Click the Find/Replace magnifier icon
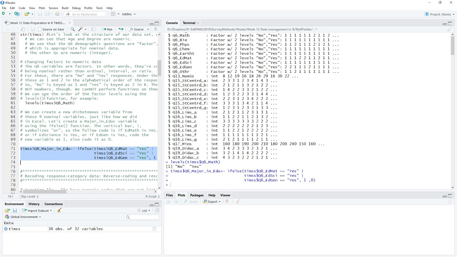Image resolution: width=457 pixels, height=257 pixels. pos(72,29)
